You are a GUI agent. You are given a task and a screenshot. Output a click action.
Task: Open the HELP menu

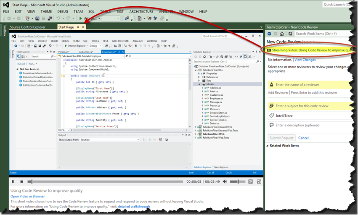(203, 11)
